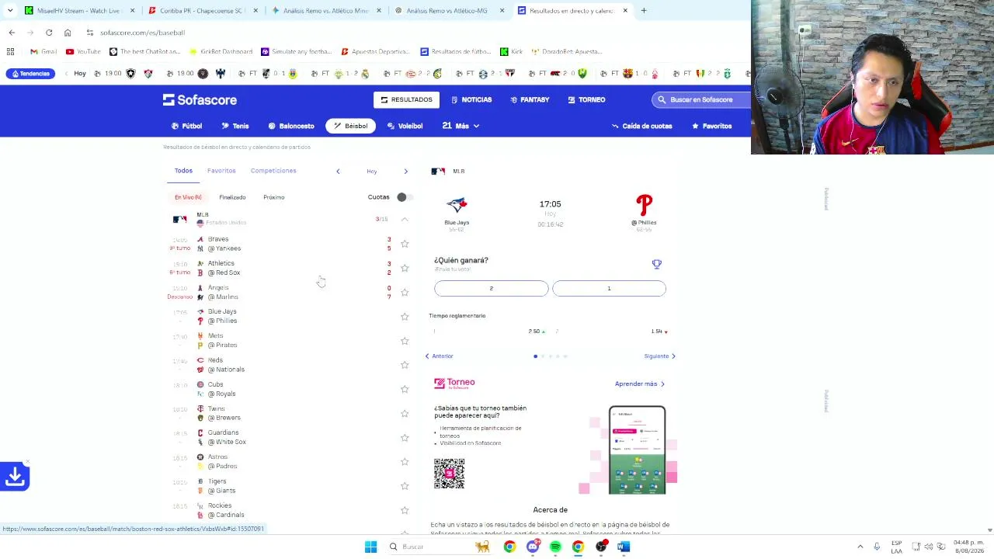994x559 pixels.
Task: Open Caída de cuotas page
Action: click(641, 126)
